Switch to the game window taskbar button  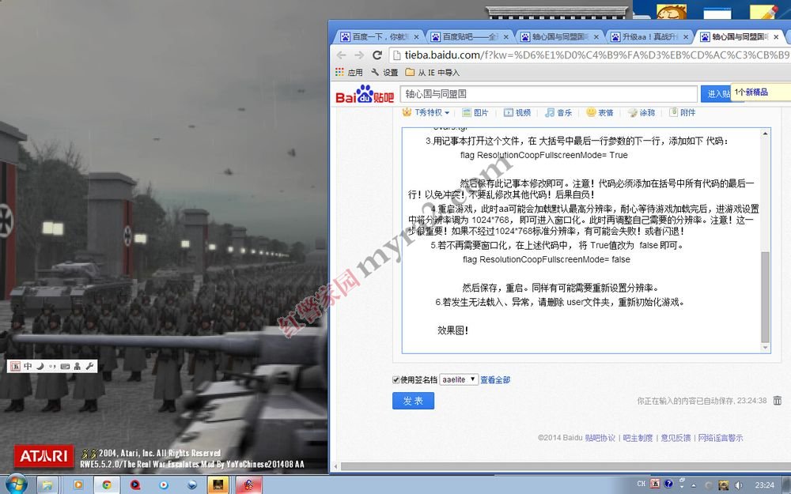click(218, 485)
